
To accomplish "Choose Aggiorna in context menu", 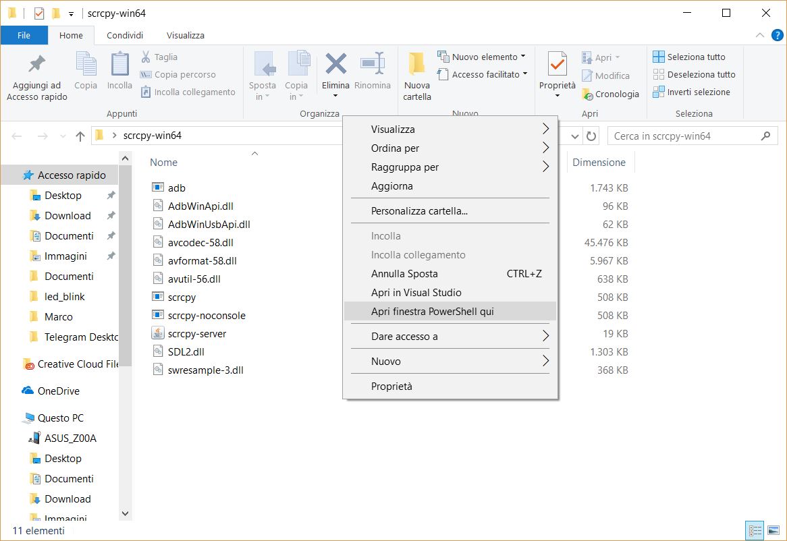I will [x=450, y=186].
